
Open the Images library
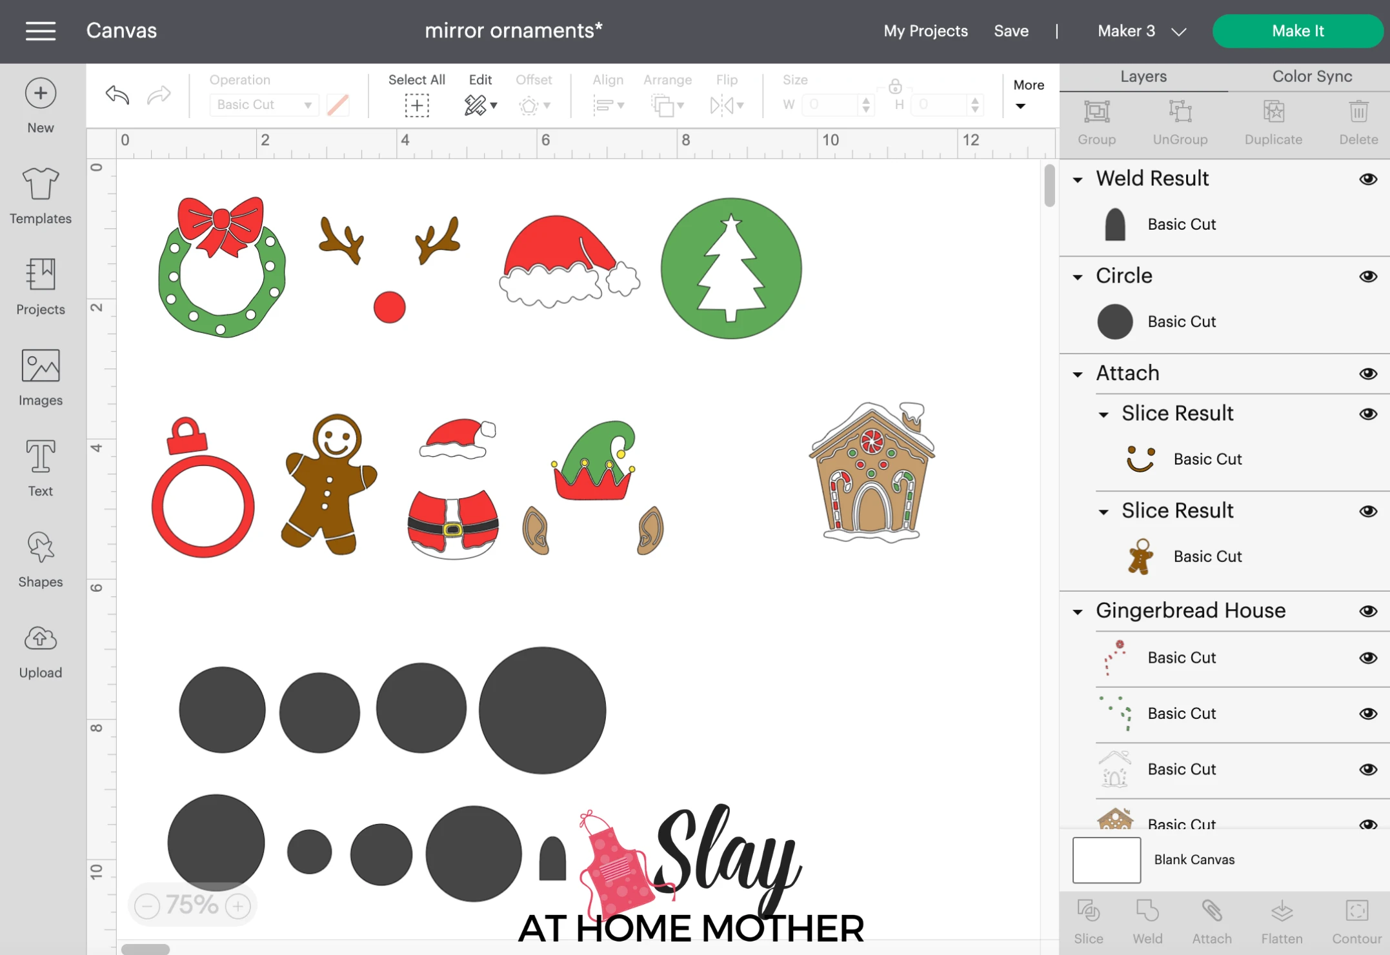point(41,378)
